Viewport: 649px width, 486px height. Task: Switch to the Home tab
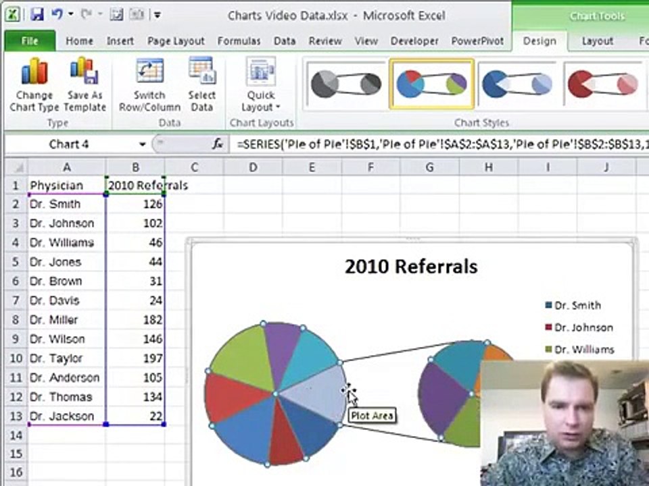(x=80, y=41)
